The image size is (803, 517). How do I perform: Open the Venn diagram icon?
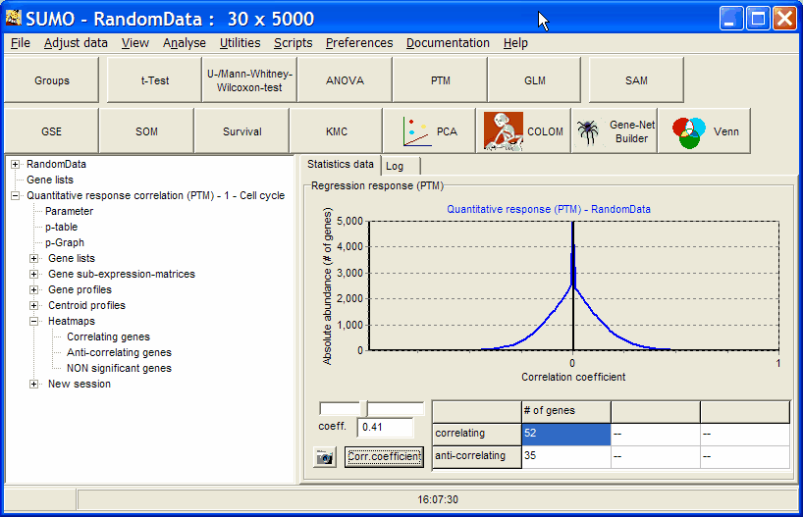688,132
